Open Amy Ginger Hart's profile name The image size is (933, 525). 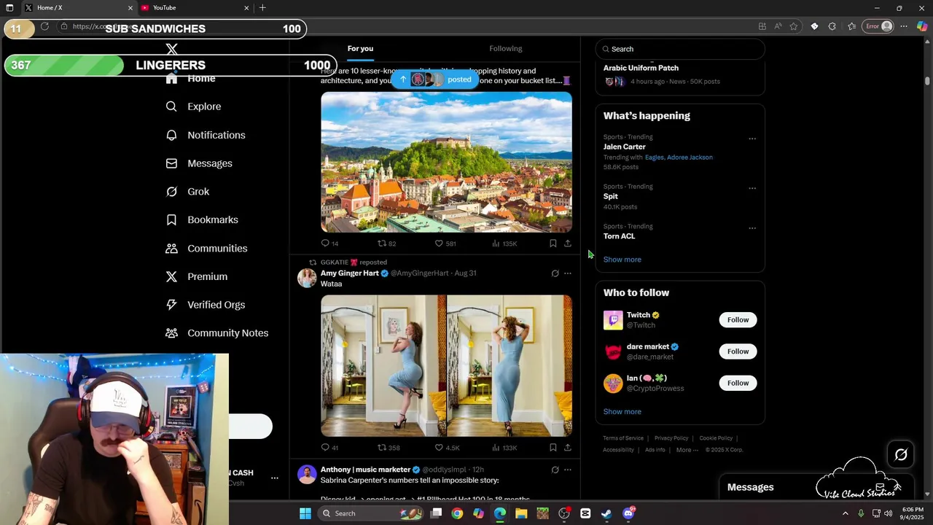click(x=350, y=273)
